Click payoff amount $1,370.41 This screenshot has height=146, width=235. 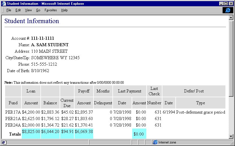(84, 125)
